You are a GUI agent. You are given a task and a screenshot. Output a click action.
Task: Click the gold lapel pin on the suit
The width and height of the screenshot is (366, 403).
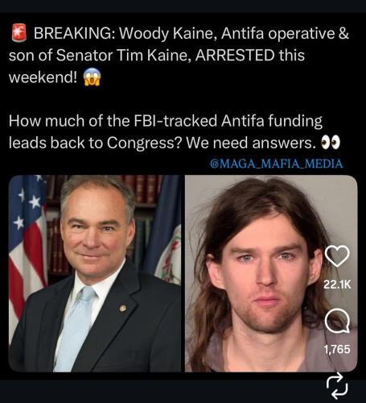(x=122, y=308)
